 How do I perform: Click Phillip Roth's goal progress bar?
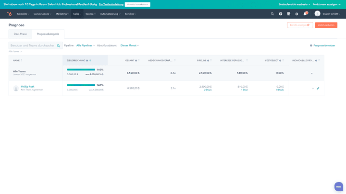click(x=81, y=85)
